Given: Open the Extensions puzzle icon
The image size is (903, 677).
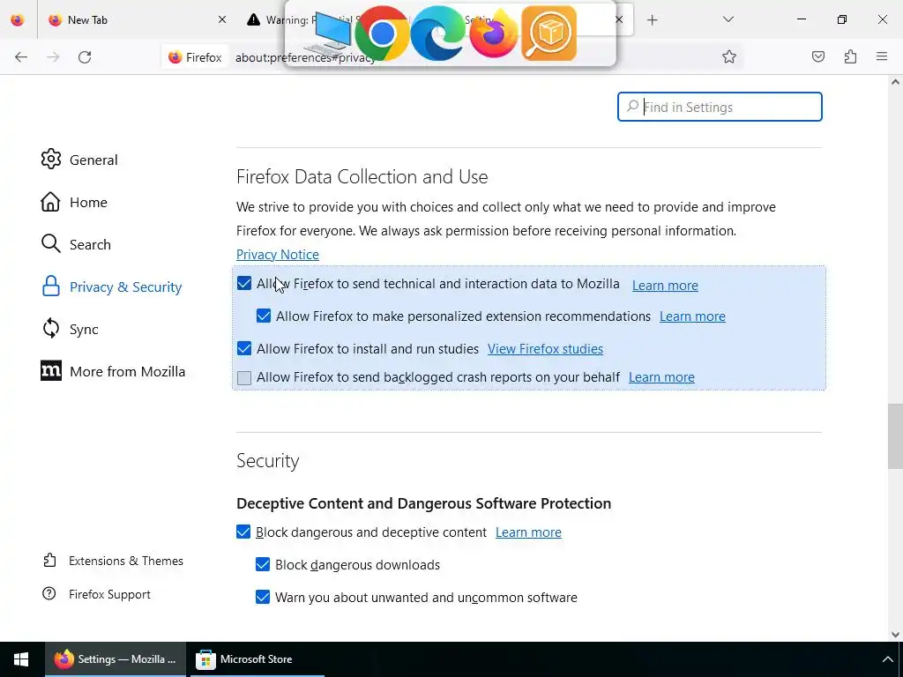Looking at the screenshot, I should click(x=850, y=57).
